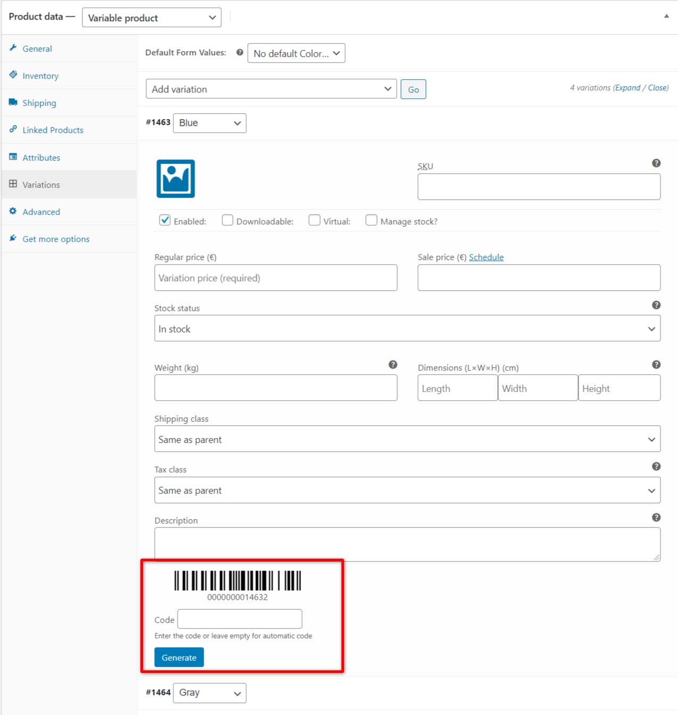Viewport: 678px width, 715px height.
Task: Focus the SKU input field
Action: point(539,187)
